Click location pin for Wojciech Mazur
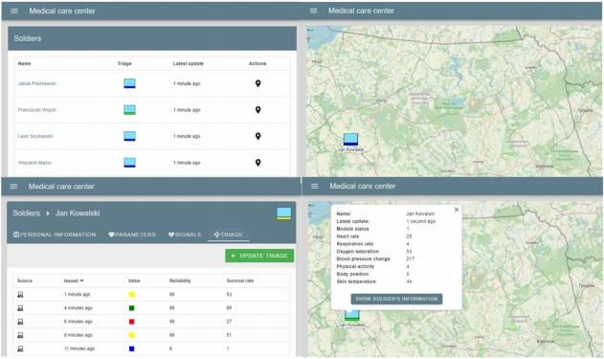 (258, 163)
